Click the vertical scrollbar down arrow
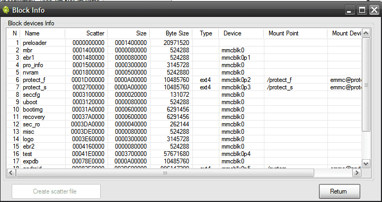This screenshot has height=202, width=382. [366, 163]
